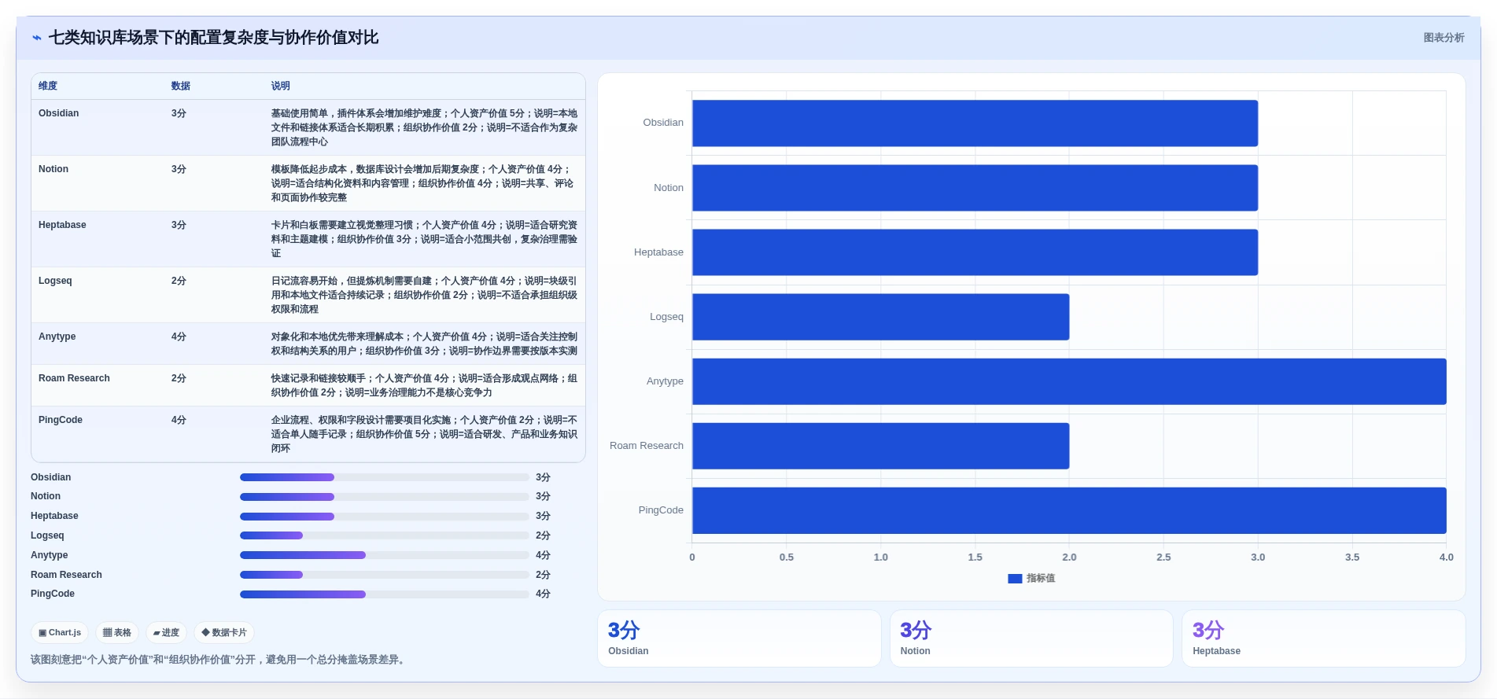Click the footnote text starting 该图刻意把
Screen dimensions: 1497x699
coord(219,660)
